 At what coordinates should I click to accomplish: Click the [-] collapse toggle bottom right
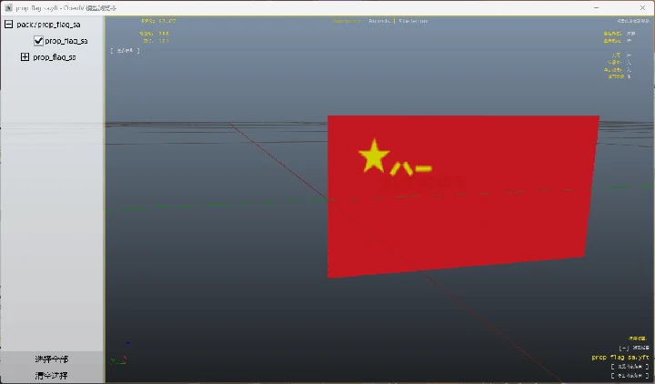624,348
